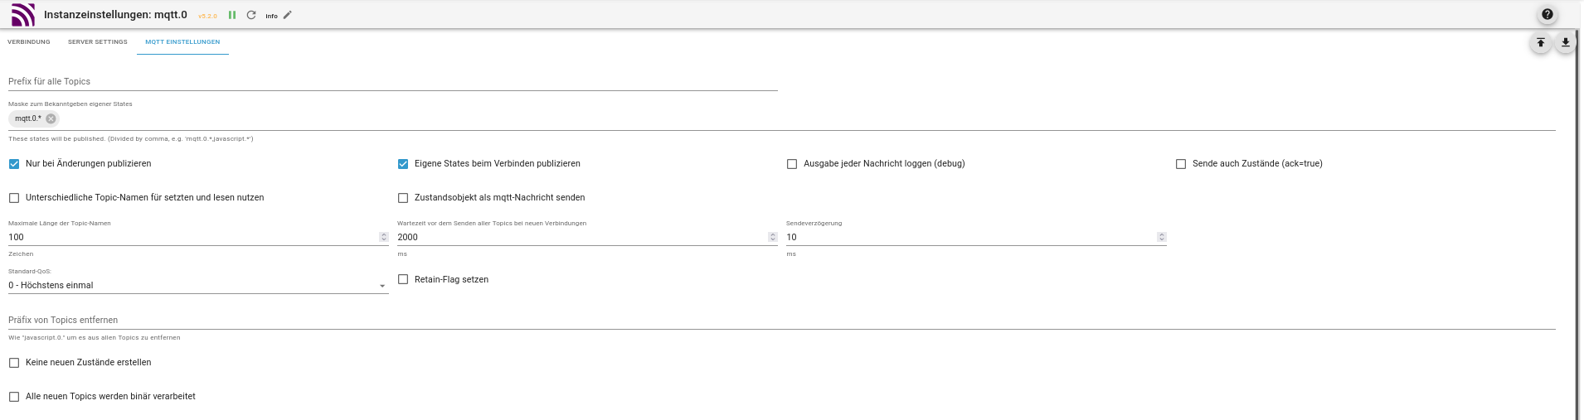This screenshot has width=1584, height=420.
Task: Click the ioBroker MQTT adapter logo
Action: (23, 15)
